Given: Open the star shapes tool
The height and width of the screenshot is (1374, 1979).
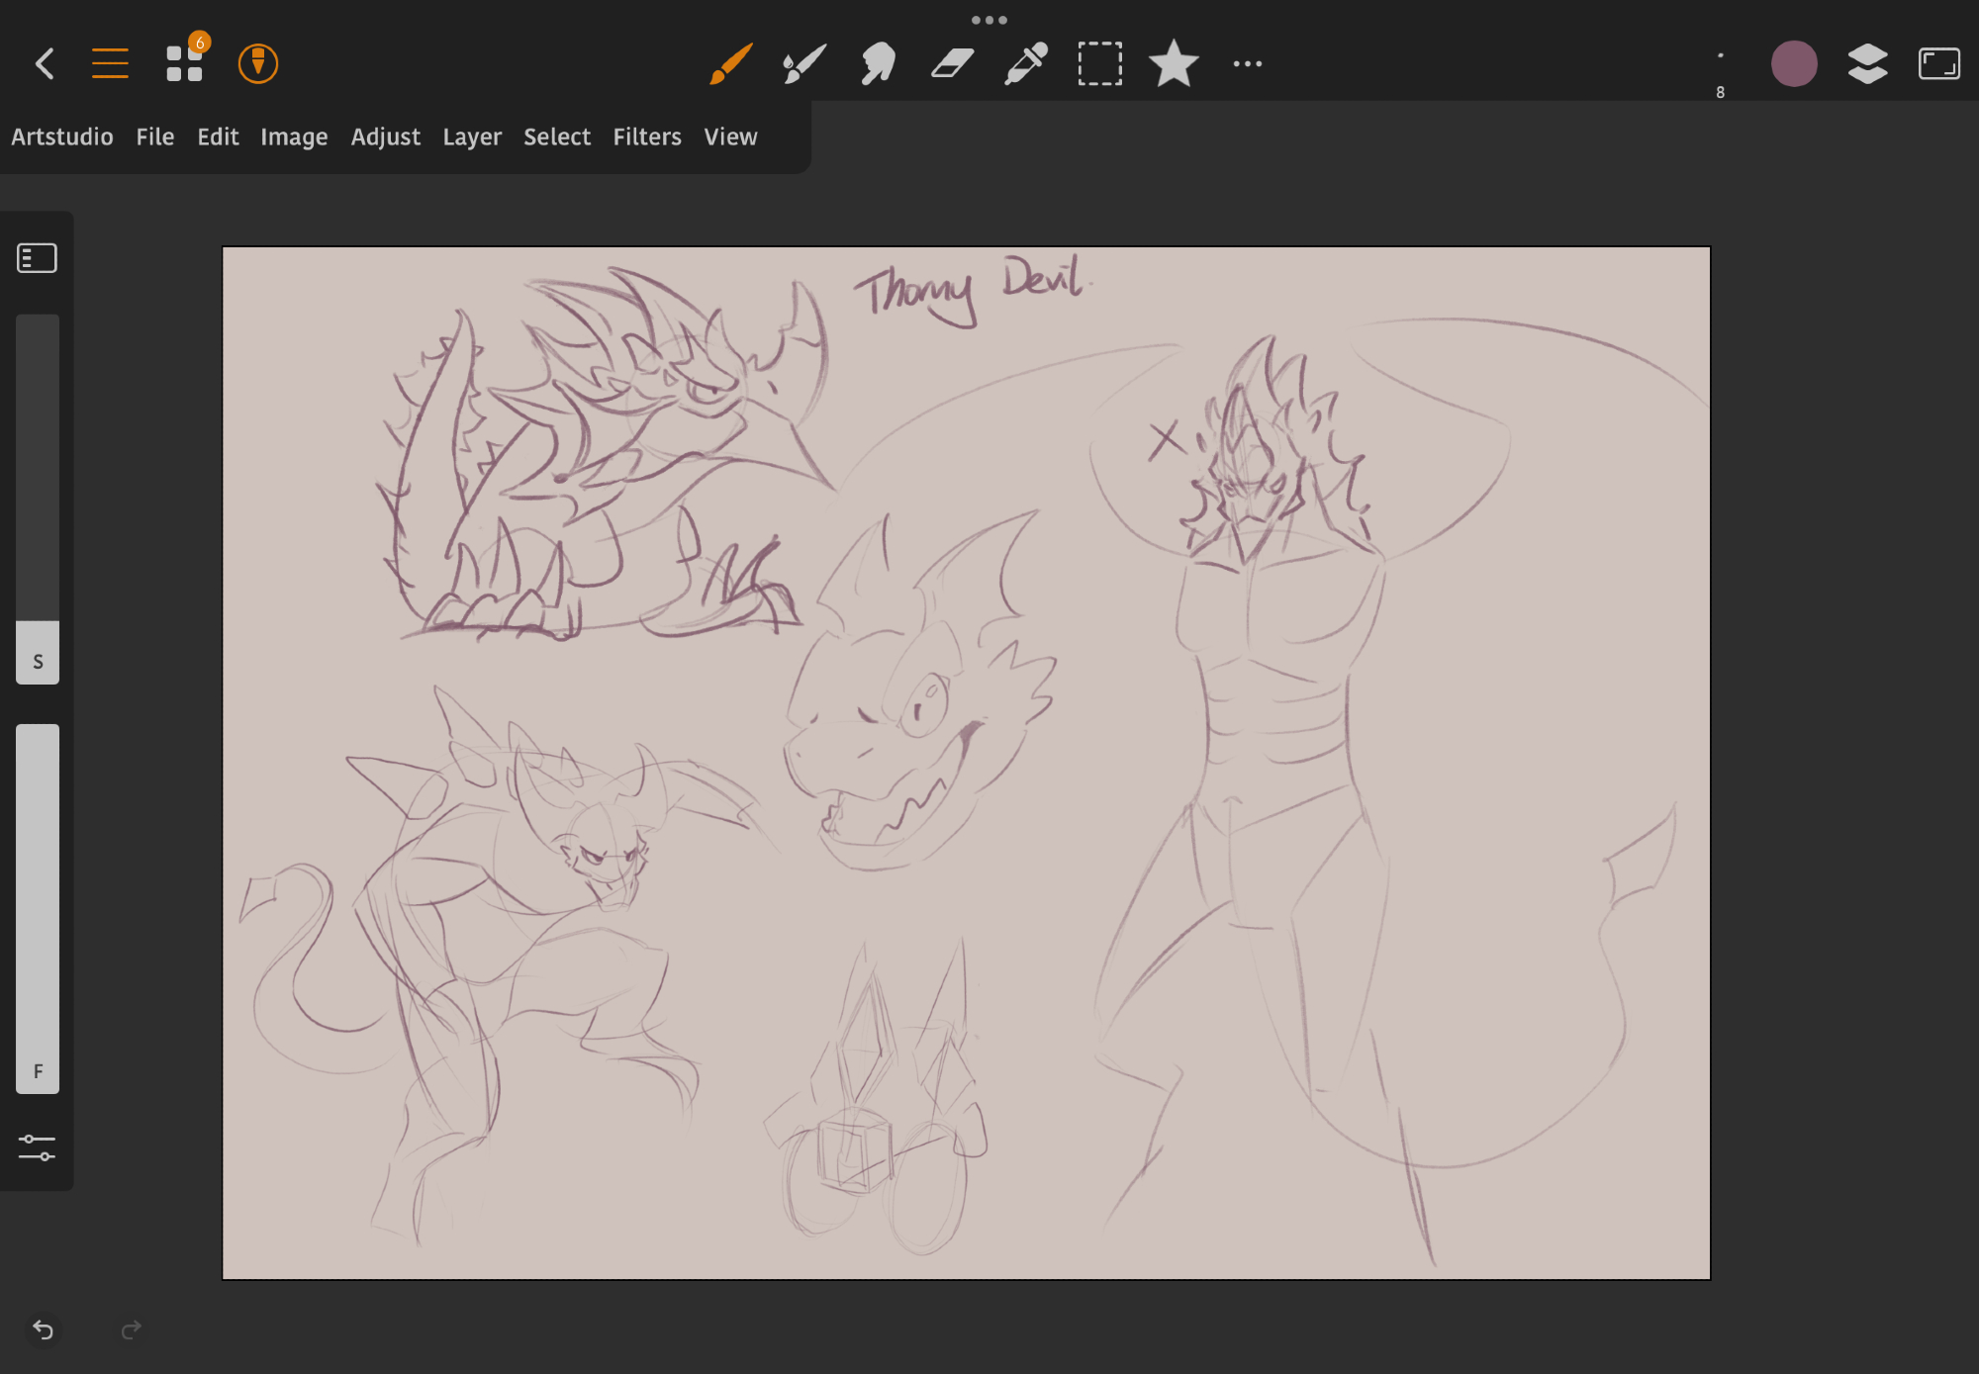Looking at the screenshot, I should pyautogui.click(x=1174, y=64).
